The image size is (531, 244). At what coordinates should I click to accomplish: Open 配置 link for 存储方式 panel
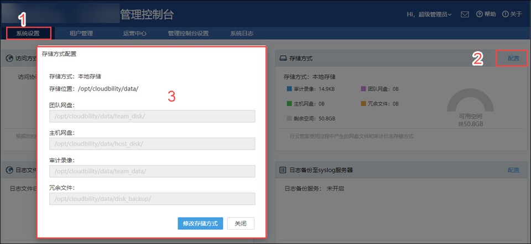click(x=513, y=58)
